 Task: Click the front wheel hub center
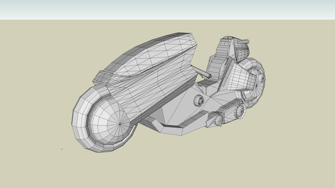click(x=120, y=124)
